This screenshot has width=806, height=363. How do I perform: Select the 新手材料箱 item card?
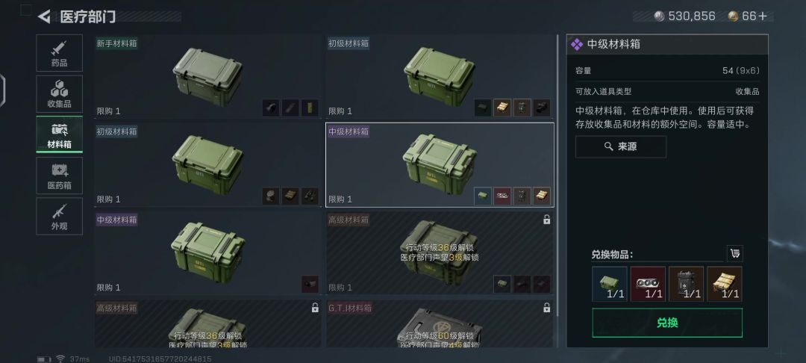pyautogui.click(x=207, y=77)
